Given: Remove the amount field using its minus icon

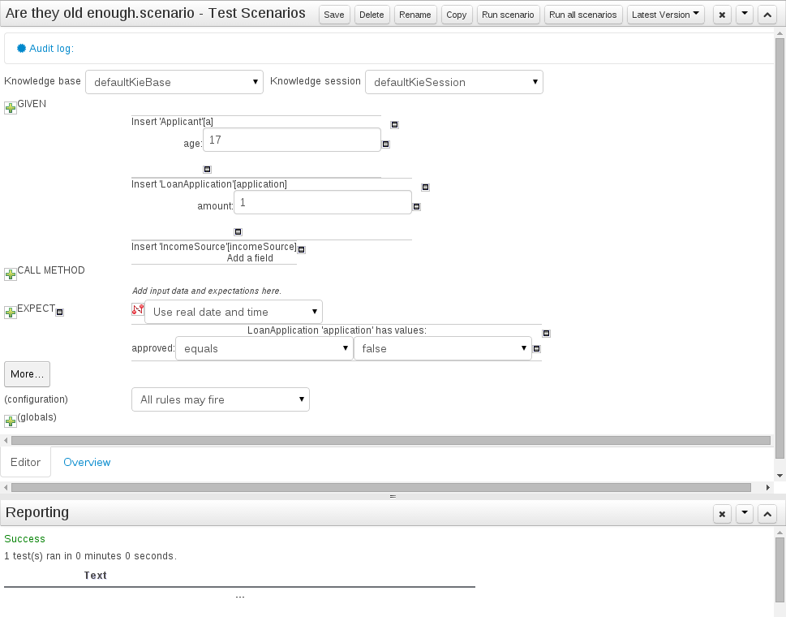Looking at the screenshot, I should tap(417, 207).
